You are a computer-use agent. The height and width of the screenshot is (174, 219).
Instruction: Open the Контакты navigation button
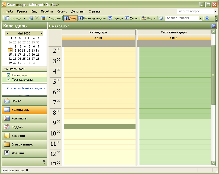[24, 118]
